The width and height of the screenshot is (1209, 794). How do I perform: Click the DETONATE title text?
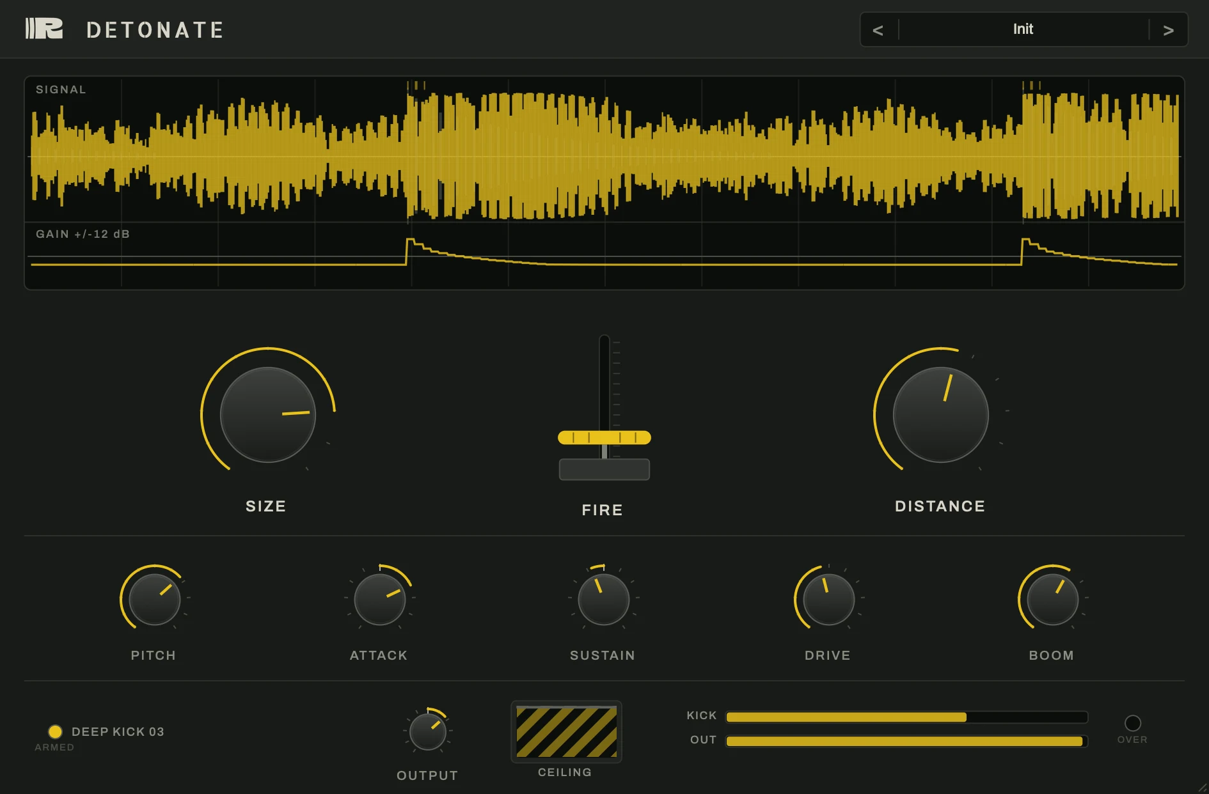155,30
